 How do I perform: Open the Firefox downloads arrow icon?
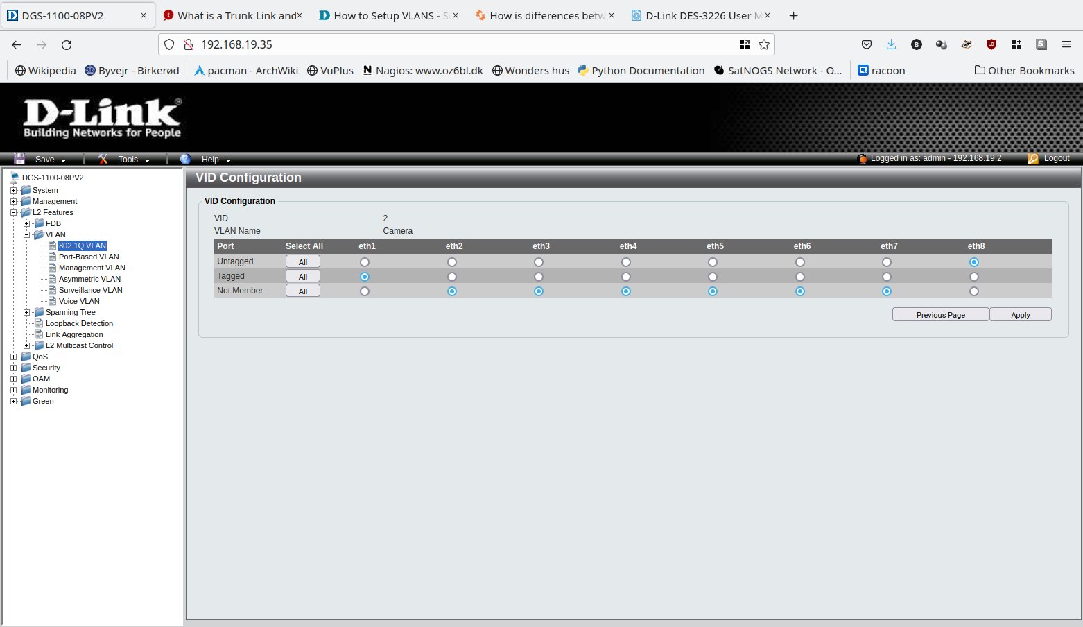(x=892, y=44)
